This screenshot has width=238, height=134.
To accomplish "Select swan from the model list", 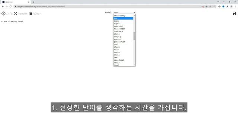I will 123,21.
